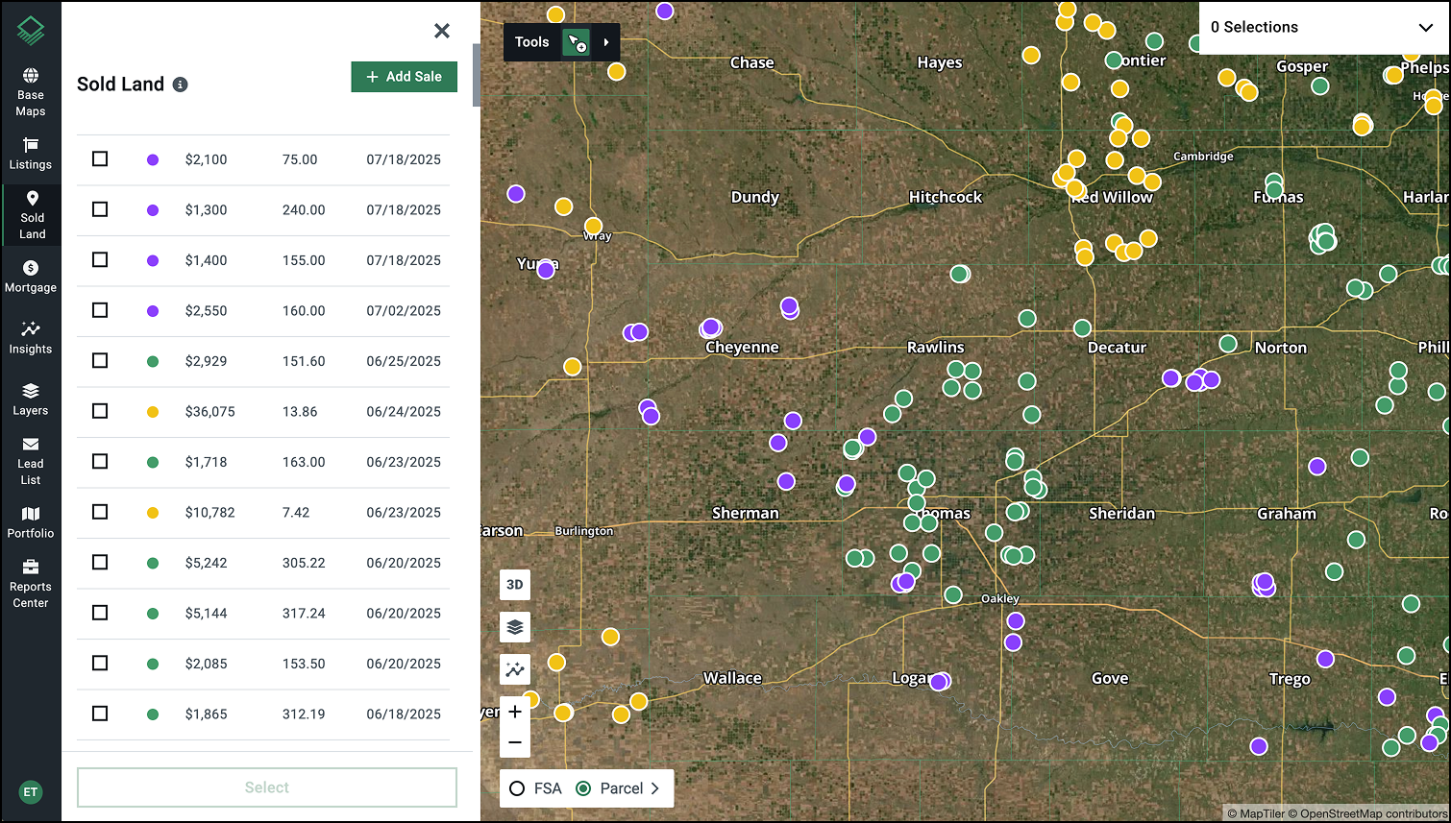Toggle the 3D map view
The width and height of the screenshot is (1451, 823).
click(x=515, y=585)
